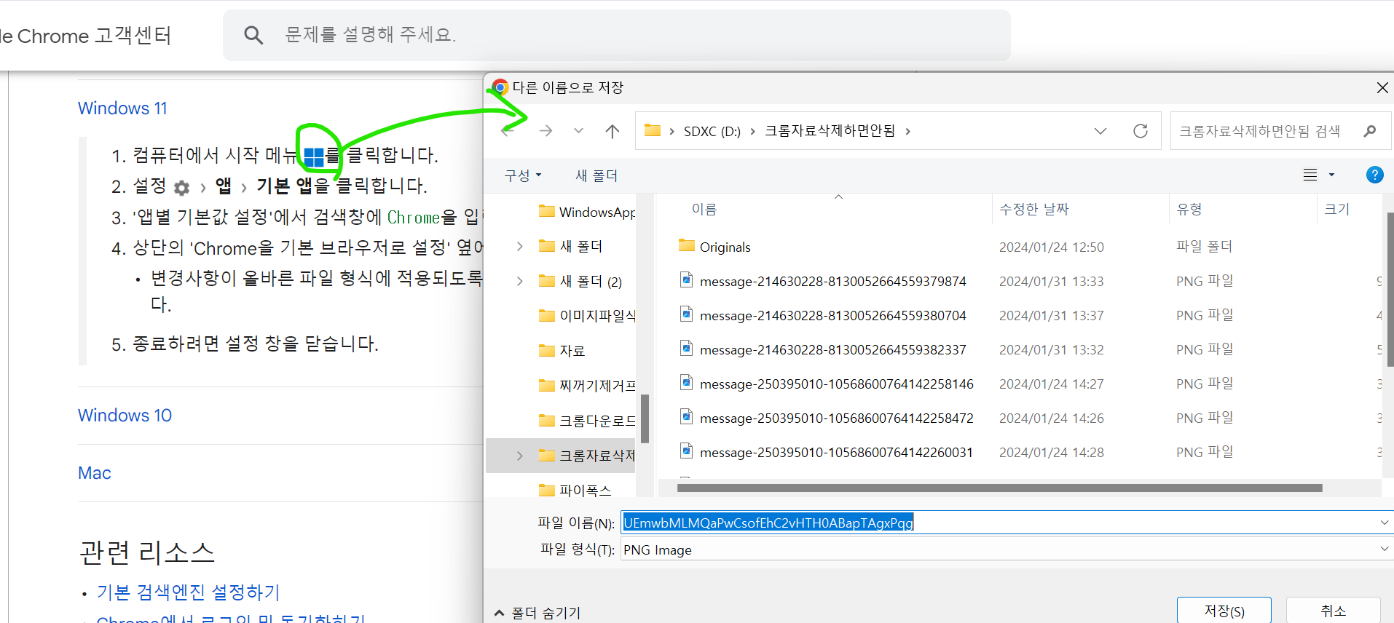1394x623 pixels.
Task: Open the 파일 이름 dropdown arrow
Action: [x=1384, y=523]
